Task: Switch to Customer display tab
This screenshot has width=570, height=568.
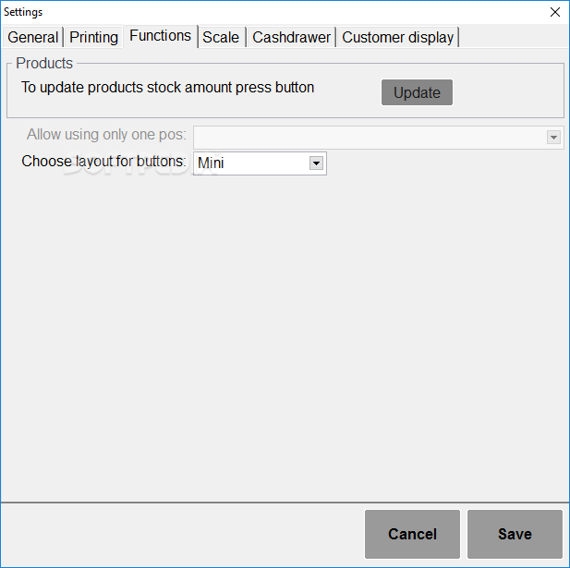Action: pyautogui.click(x=397, y=37)
